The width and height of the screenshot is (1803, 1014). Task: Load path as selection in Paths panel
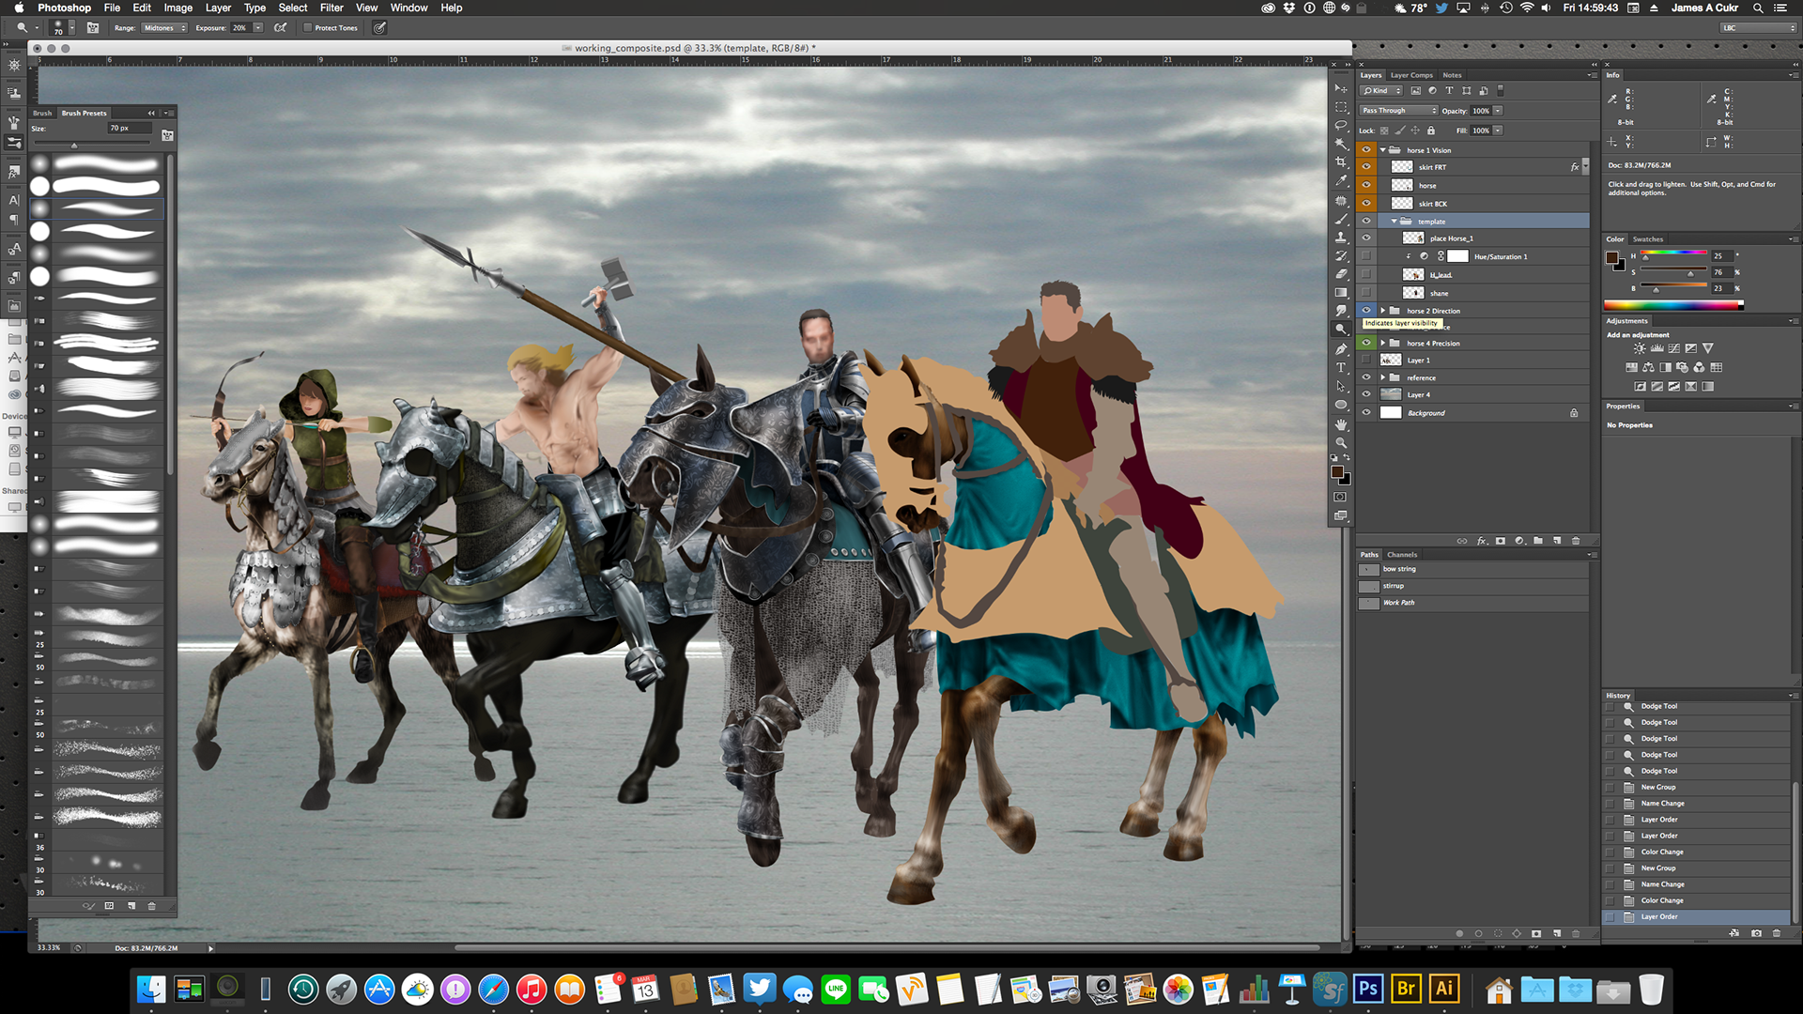tap(1498, 934)
